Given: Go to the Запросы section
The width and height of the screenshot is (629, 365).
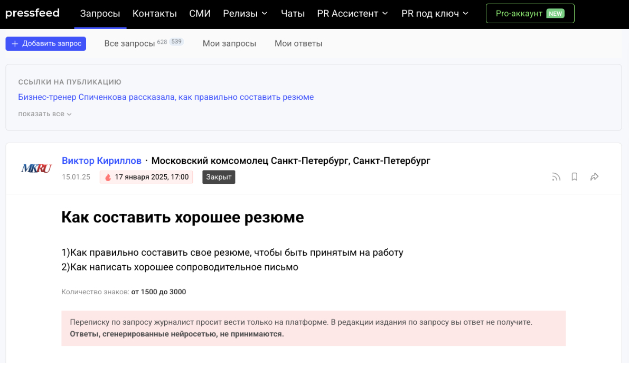Looking at the screenshot, I should point(100,14).
